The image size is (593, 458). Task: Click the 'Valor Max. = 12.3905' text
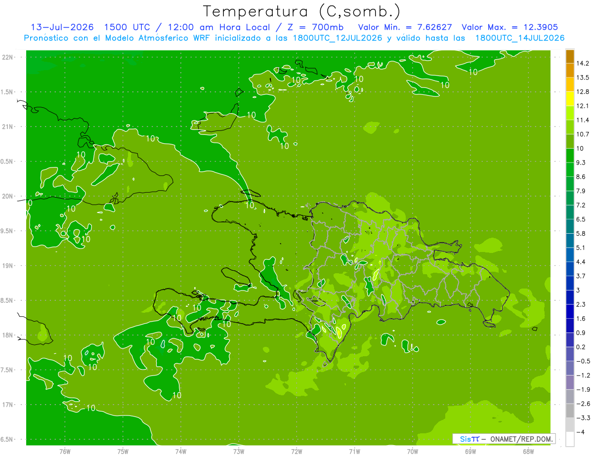pos(510,27)
